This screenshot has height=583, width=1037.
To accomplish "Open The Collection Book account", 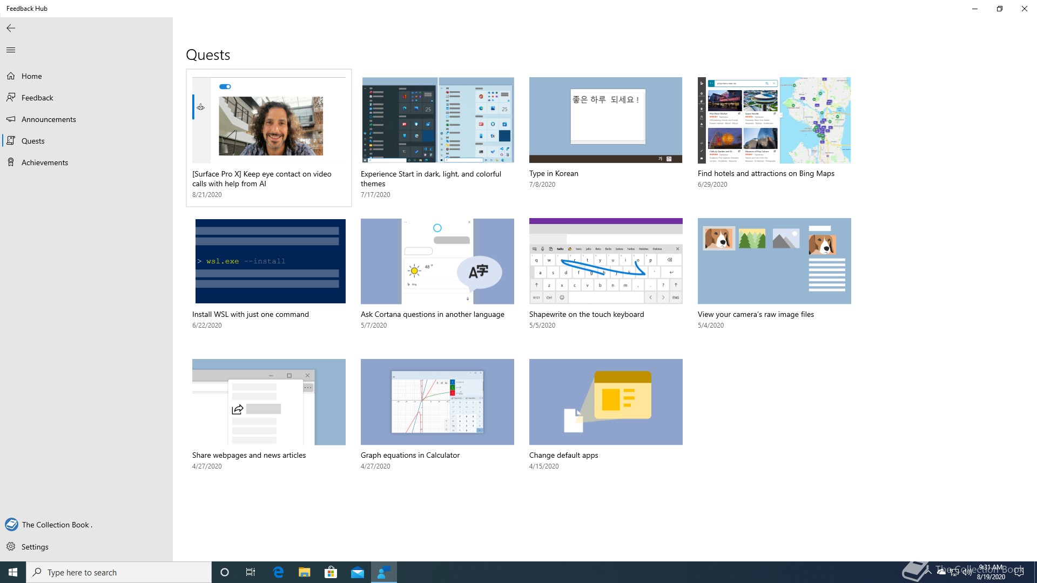I will click(86, 525).
